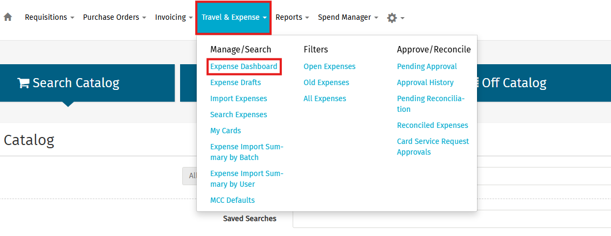Viewport: 611px width, 236px height.
Task: View Pending Approval expenses
Action: click(427, 66)
